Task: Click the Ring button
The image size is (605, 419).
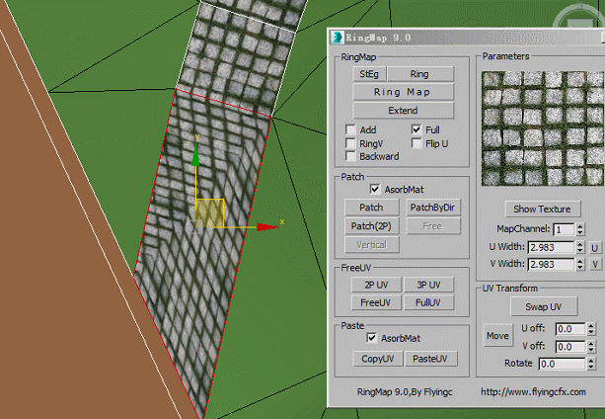Action: pos(419,74)
